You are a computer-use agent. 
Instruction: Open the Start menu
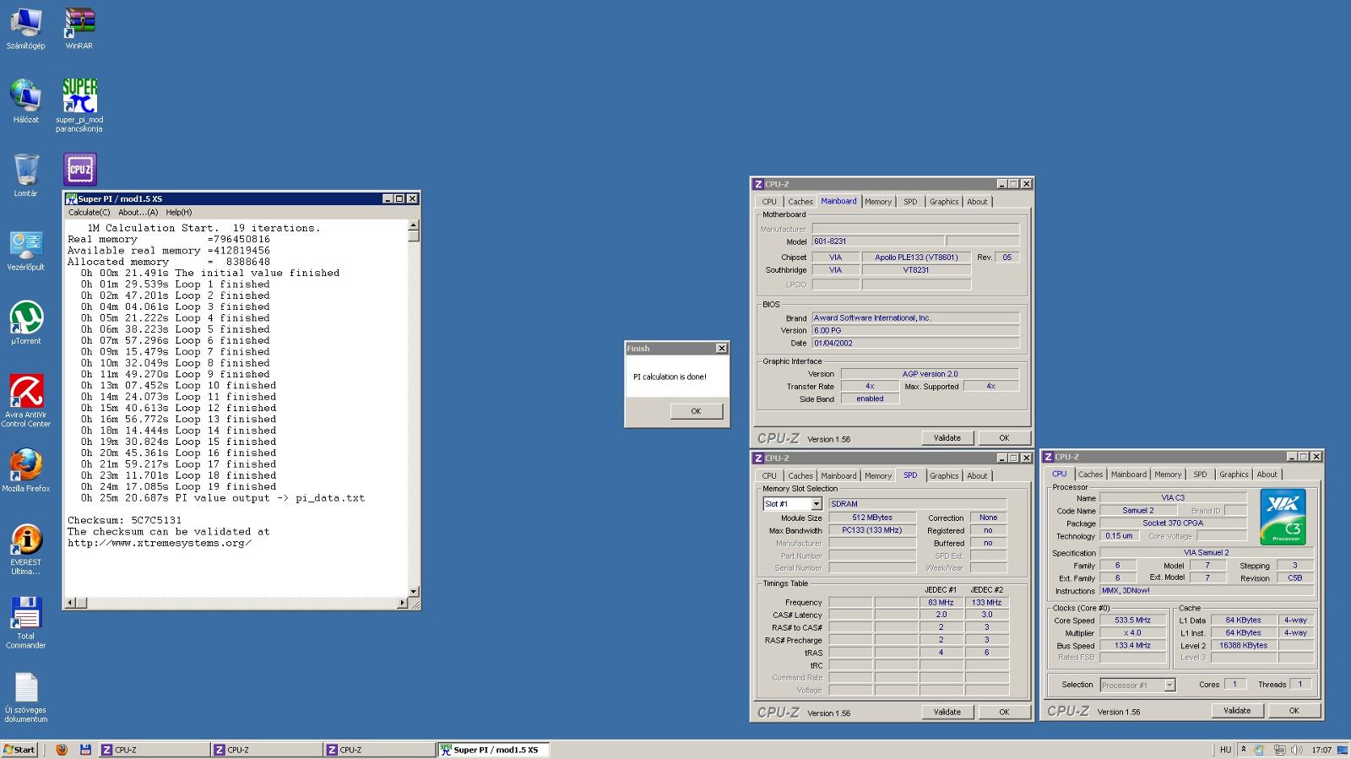(x=19, y=750)
